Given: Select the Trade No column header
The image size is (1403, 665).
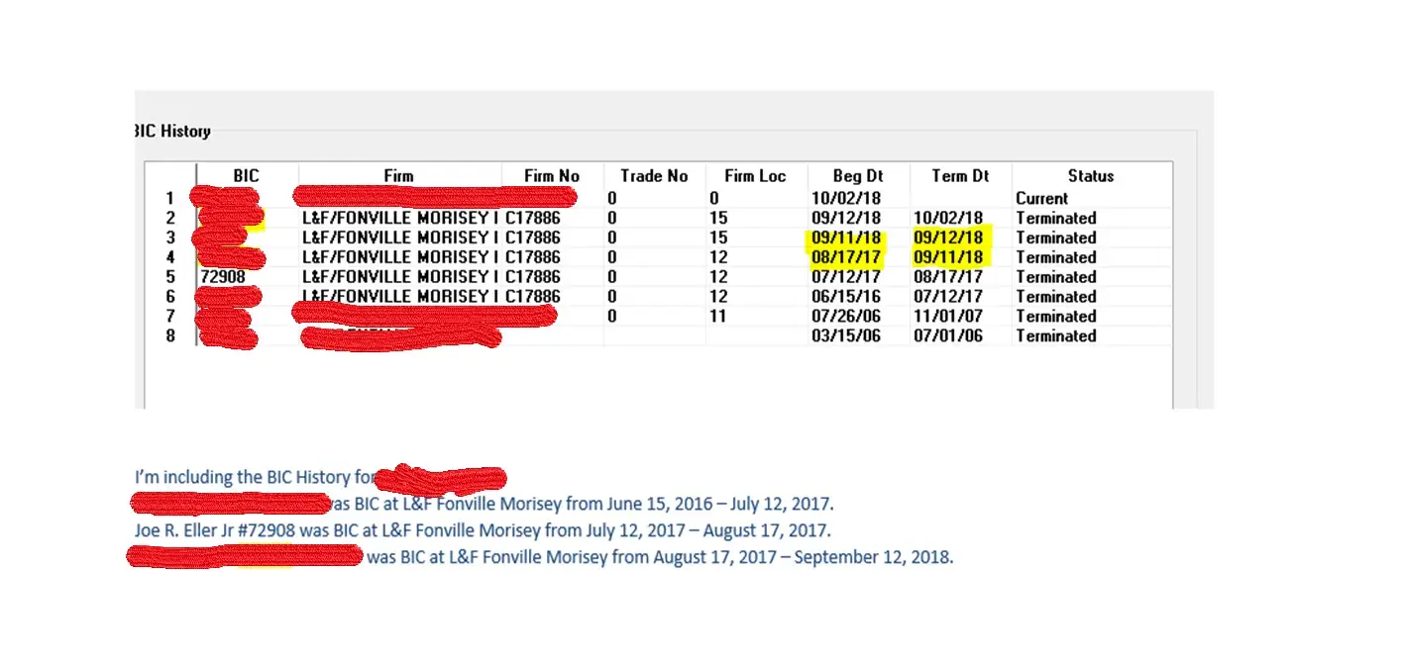Looking at the screenshot, I should [x=654, y=176].
